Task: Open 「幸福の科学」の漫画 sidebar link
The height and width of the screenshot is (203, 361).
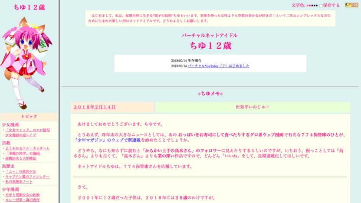Action: pos(23,153)
